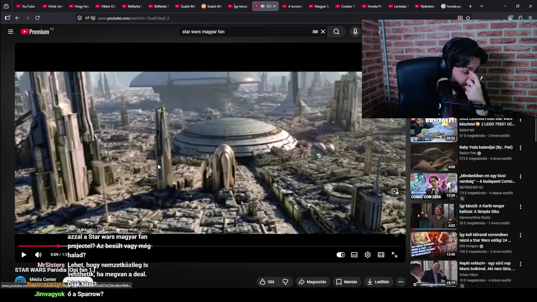Open more actions menu beside Letöltés
Image resolution: width=537 pixels, height=302 pixels.
tap(401, 282)
